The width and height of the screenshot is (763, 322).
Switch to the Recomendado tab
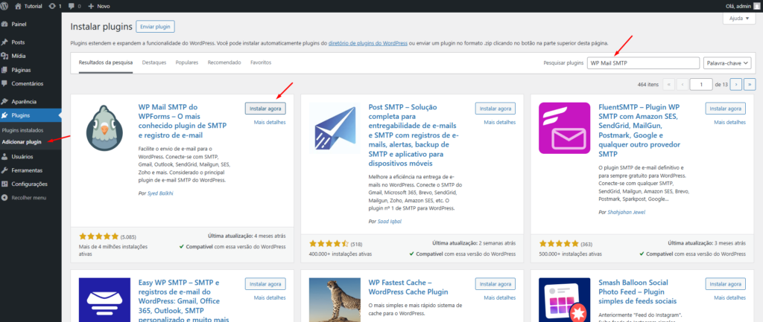[224, 62]
